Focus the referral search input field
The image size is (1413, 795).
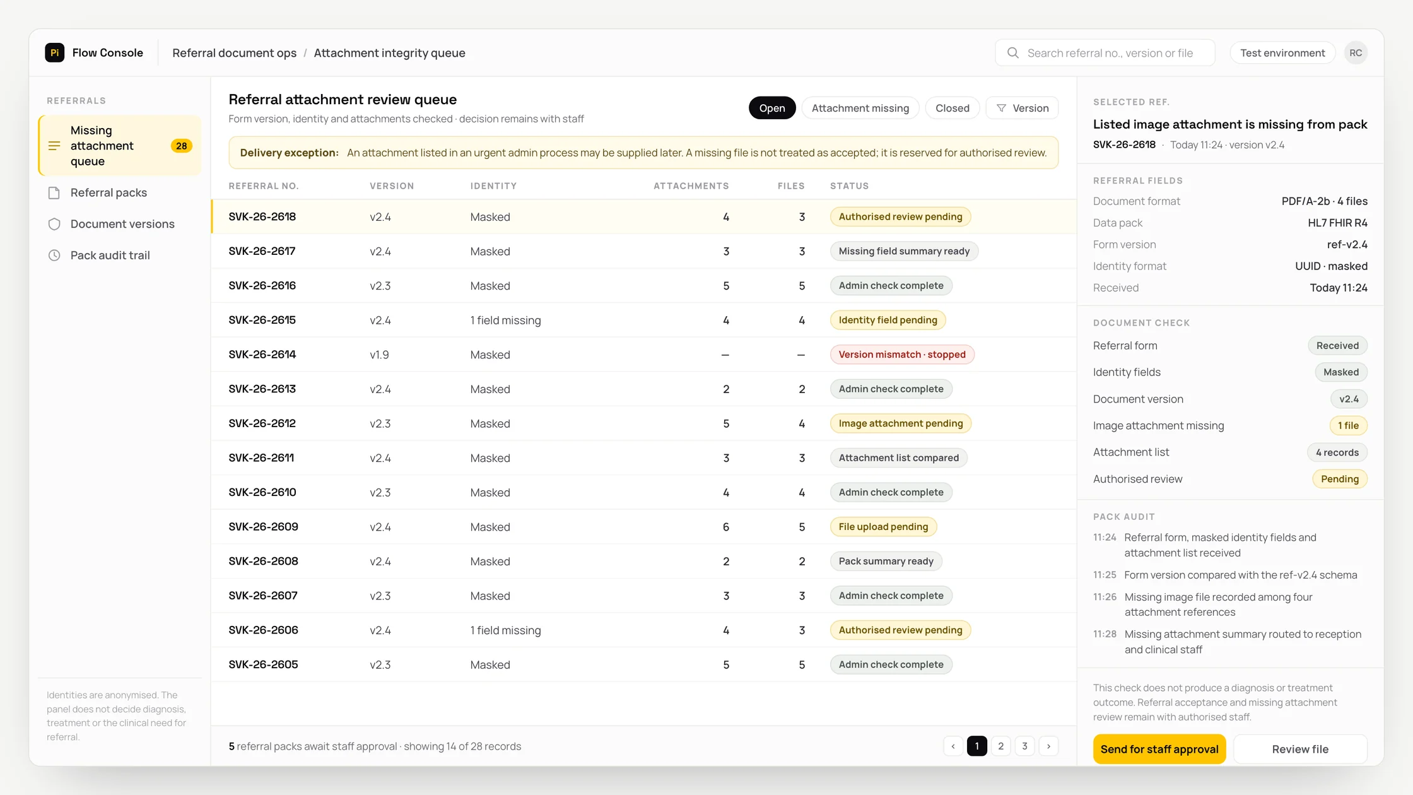1105,53
